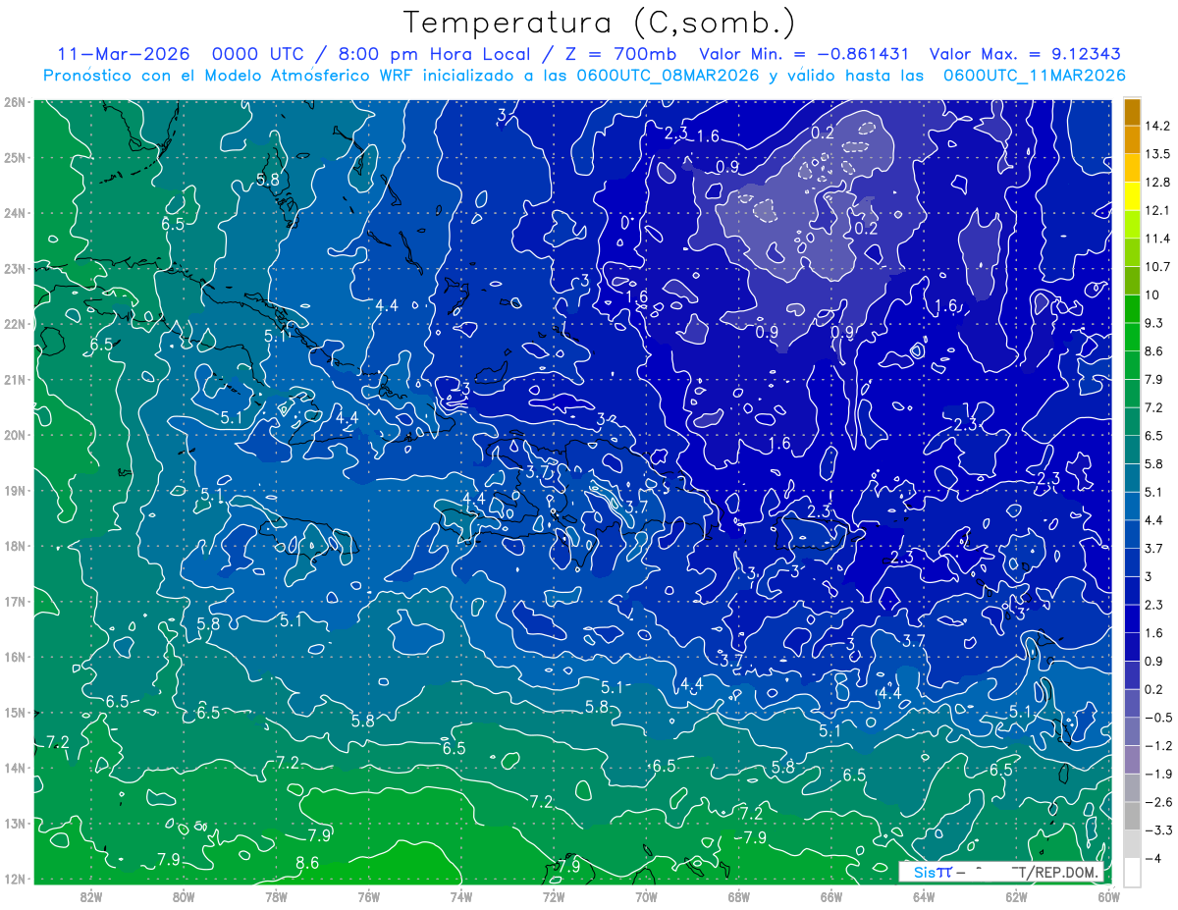Select valid-until time '0600UTC_11MAR2026'

point(1034,75)
